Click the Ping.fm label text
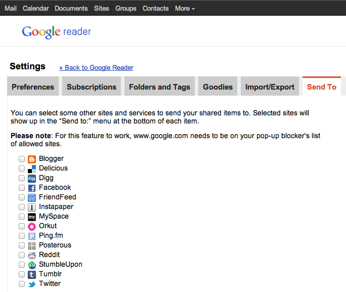This screenshot has height=292, width=346. (x=51, y=235)
